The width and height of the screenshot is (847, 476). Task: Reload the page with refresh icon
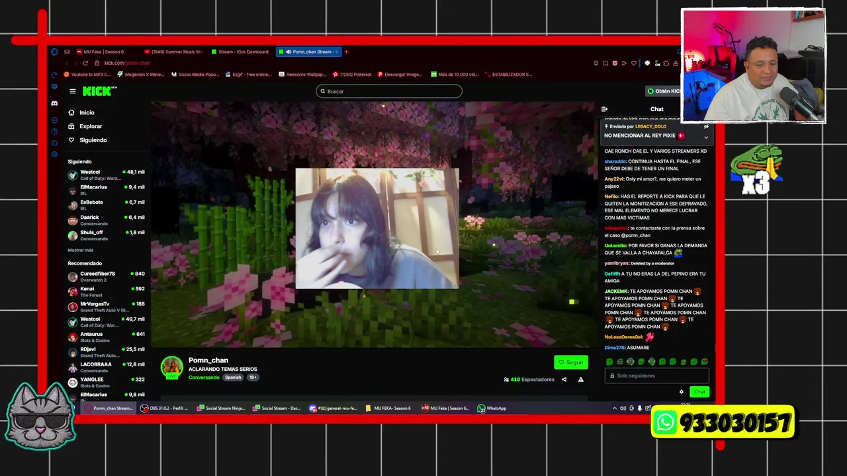coord(85,63)
